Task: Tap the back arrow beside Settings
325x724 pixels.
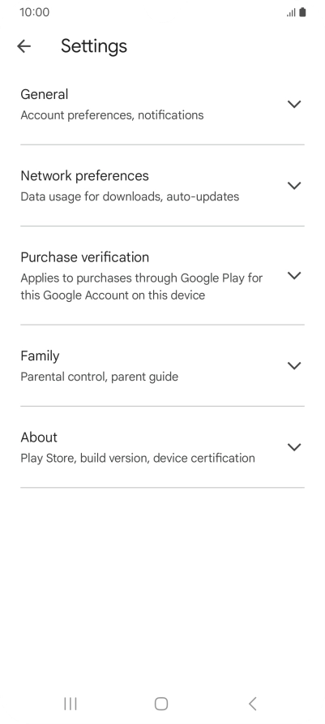Action: pyautogui.click(x=24, y=45)
